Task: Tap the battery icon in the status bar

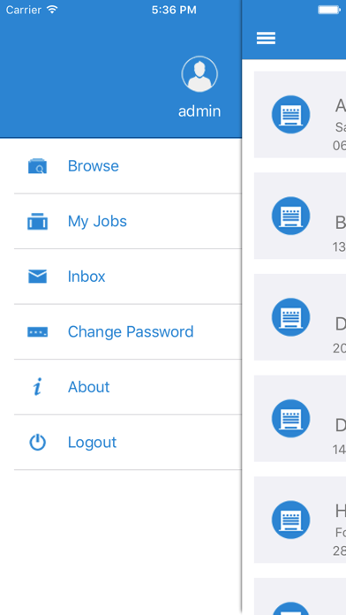Action: pos(329,10)
